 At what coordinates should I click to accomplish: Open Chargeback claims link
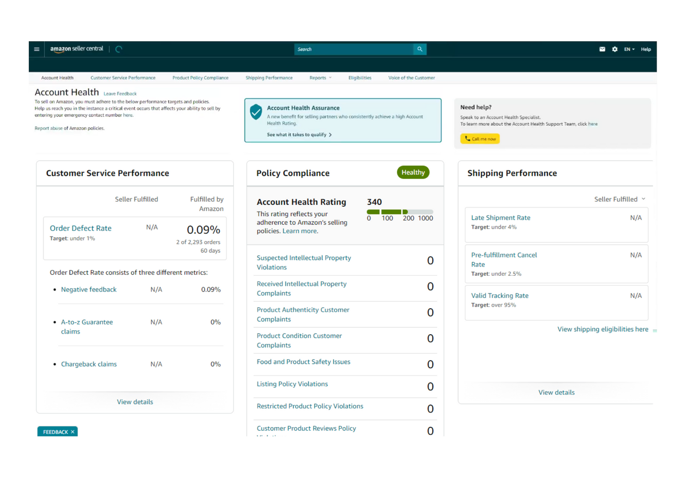click(x=89, y=364)
